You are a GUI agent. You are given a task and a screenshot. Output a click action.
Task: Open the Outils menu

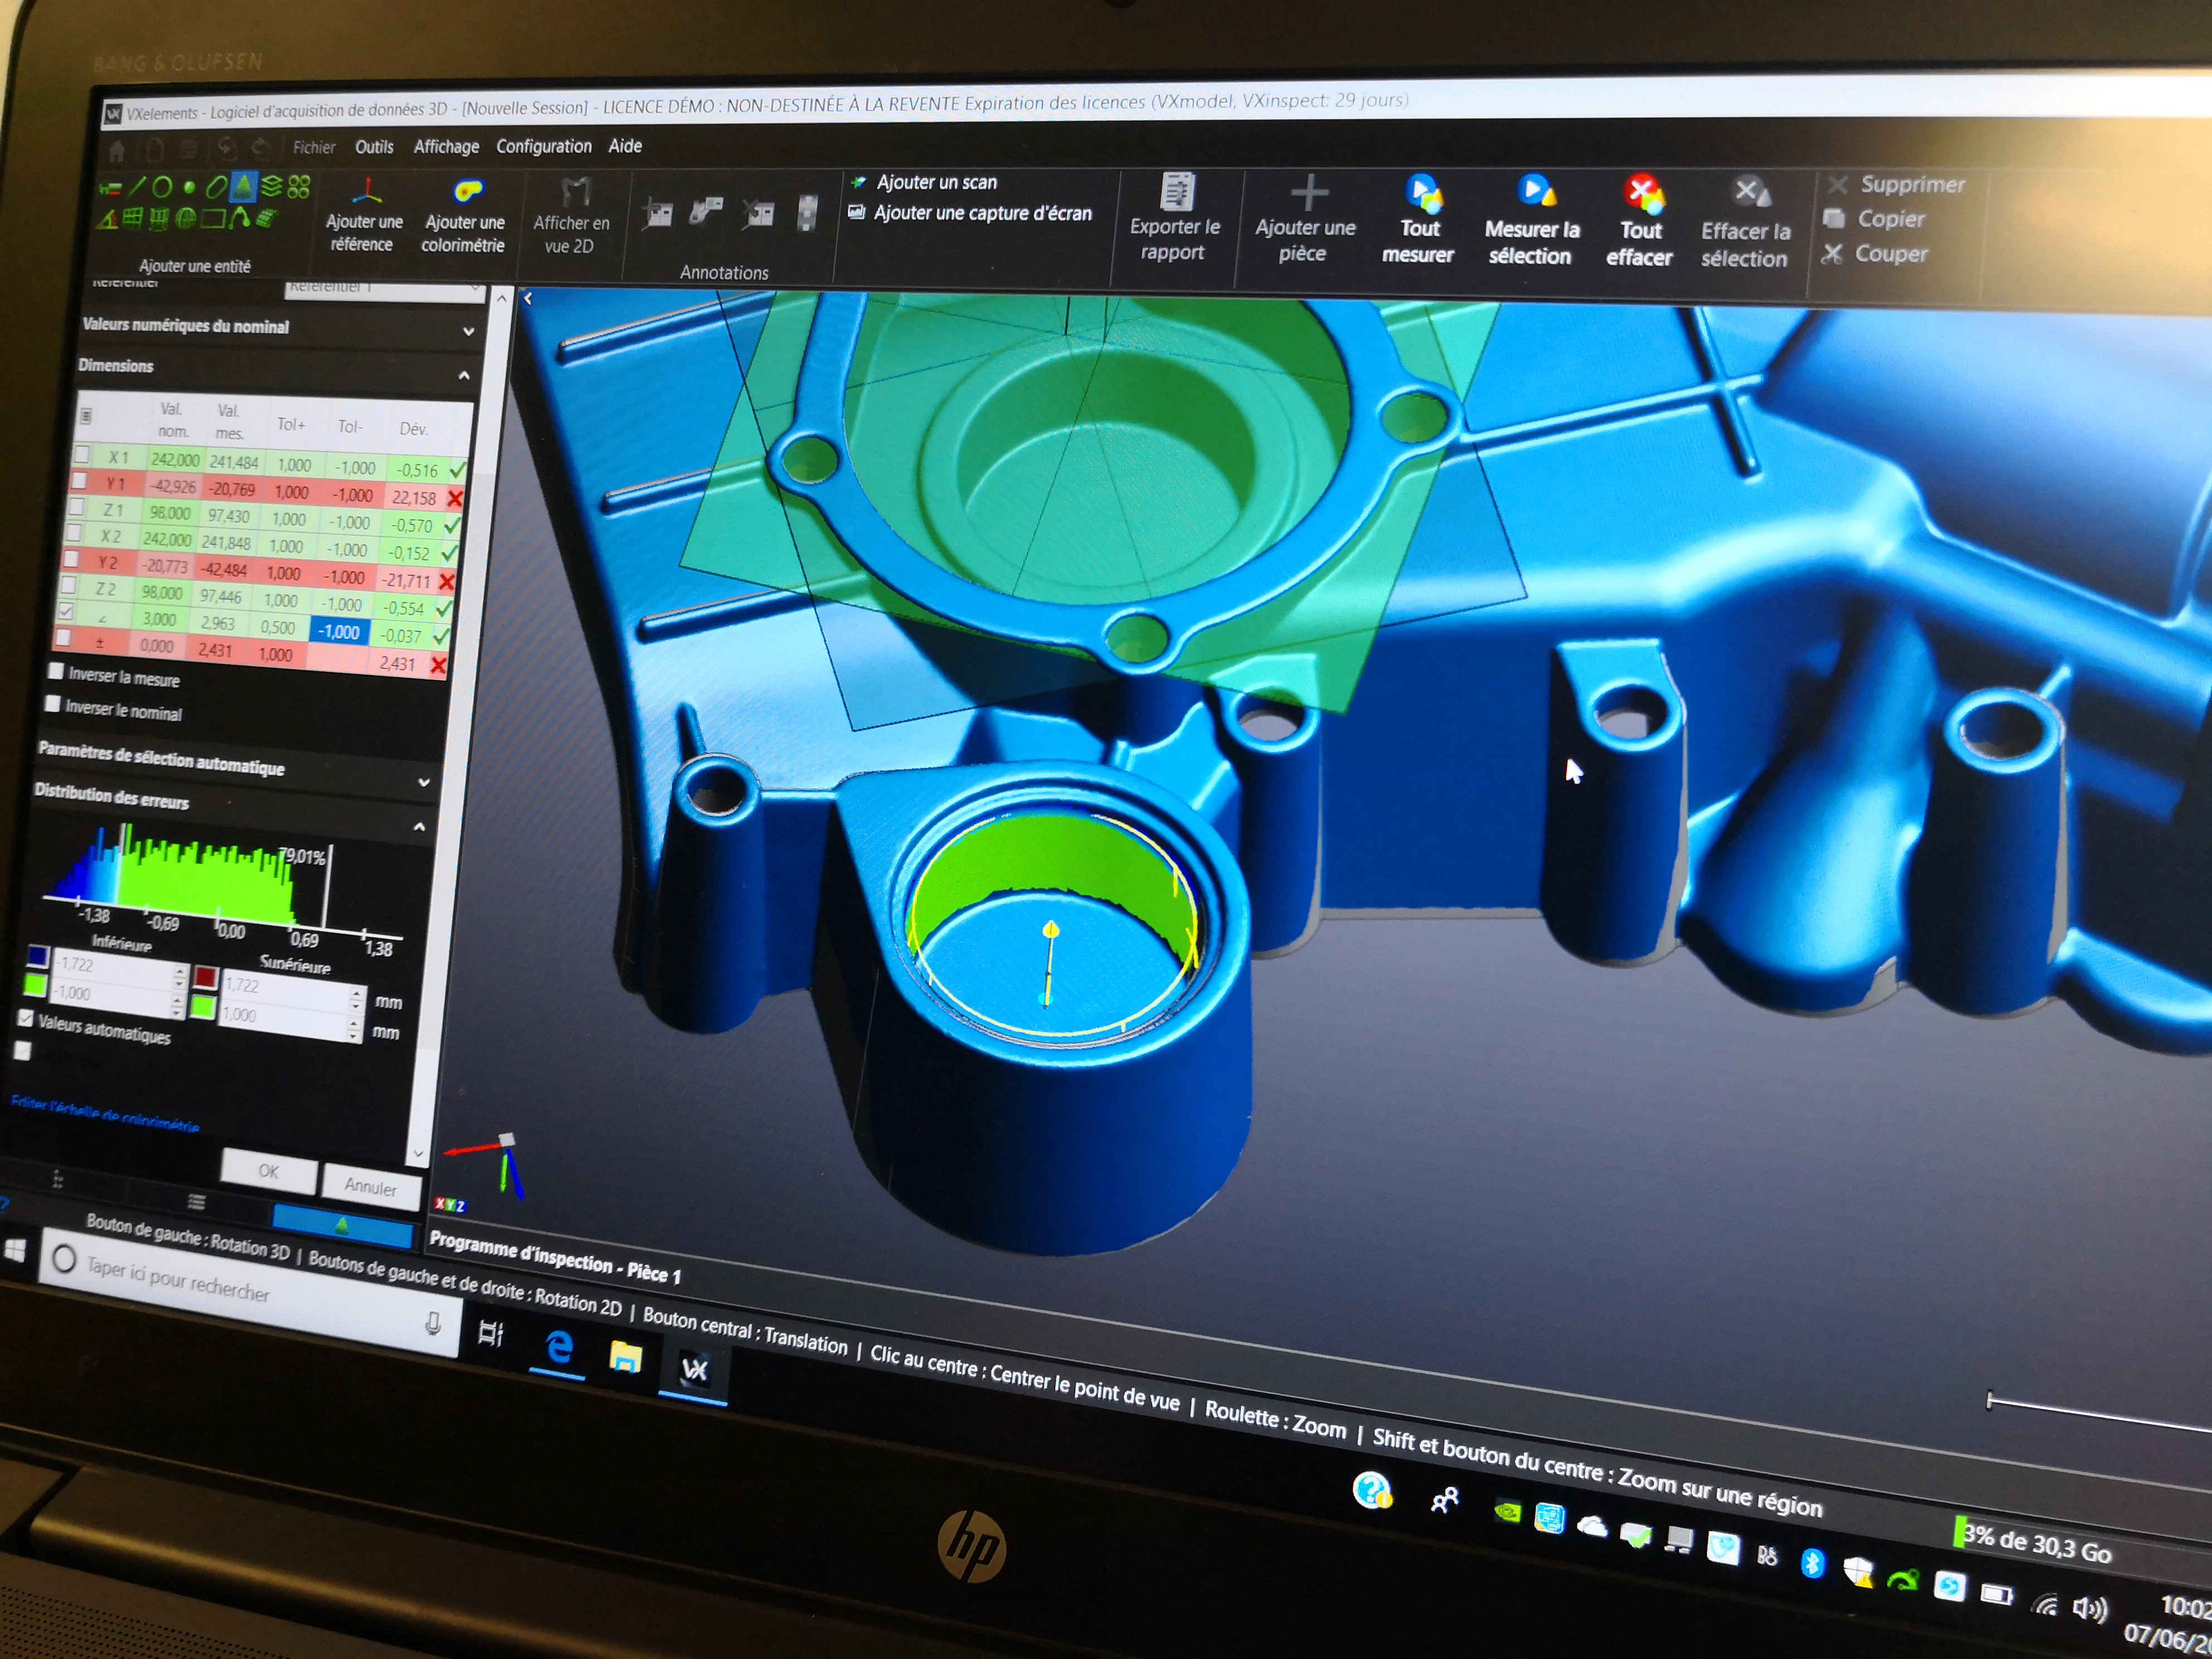(374, 147)
